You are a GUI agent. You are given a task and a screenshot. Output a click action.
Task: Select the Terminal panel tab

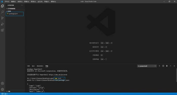(x=47, y=66)
